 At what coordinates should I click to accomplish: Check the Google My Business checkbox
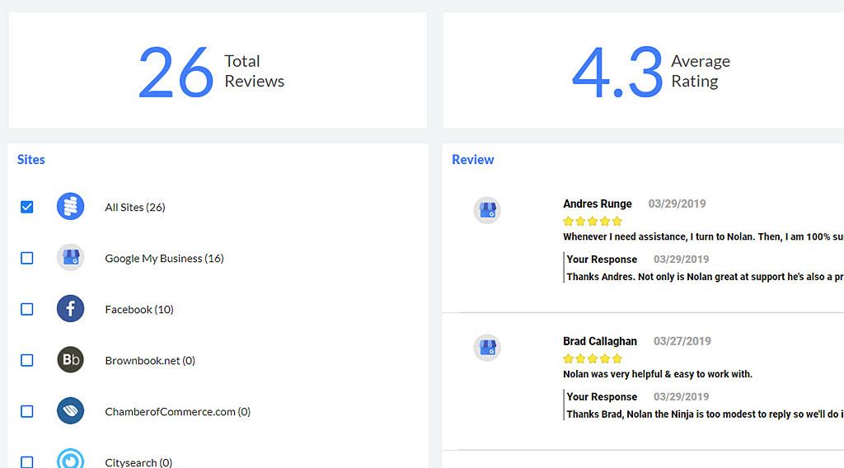click(x=27, y=258)
